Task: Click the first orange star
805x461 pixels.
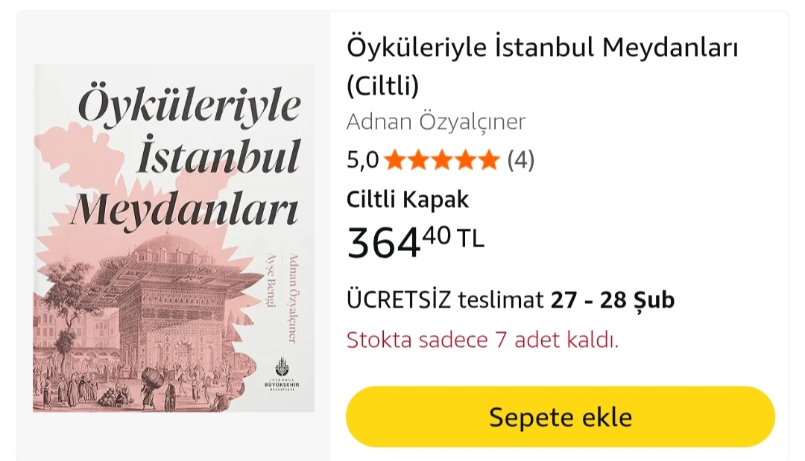Action: pyautogui.click(x=395, y=160)
